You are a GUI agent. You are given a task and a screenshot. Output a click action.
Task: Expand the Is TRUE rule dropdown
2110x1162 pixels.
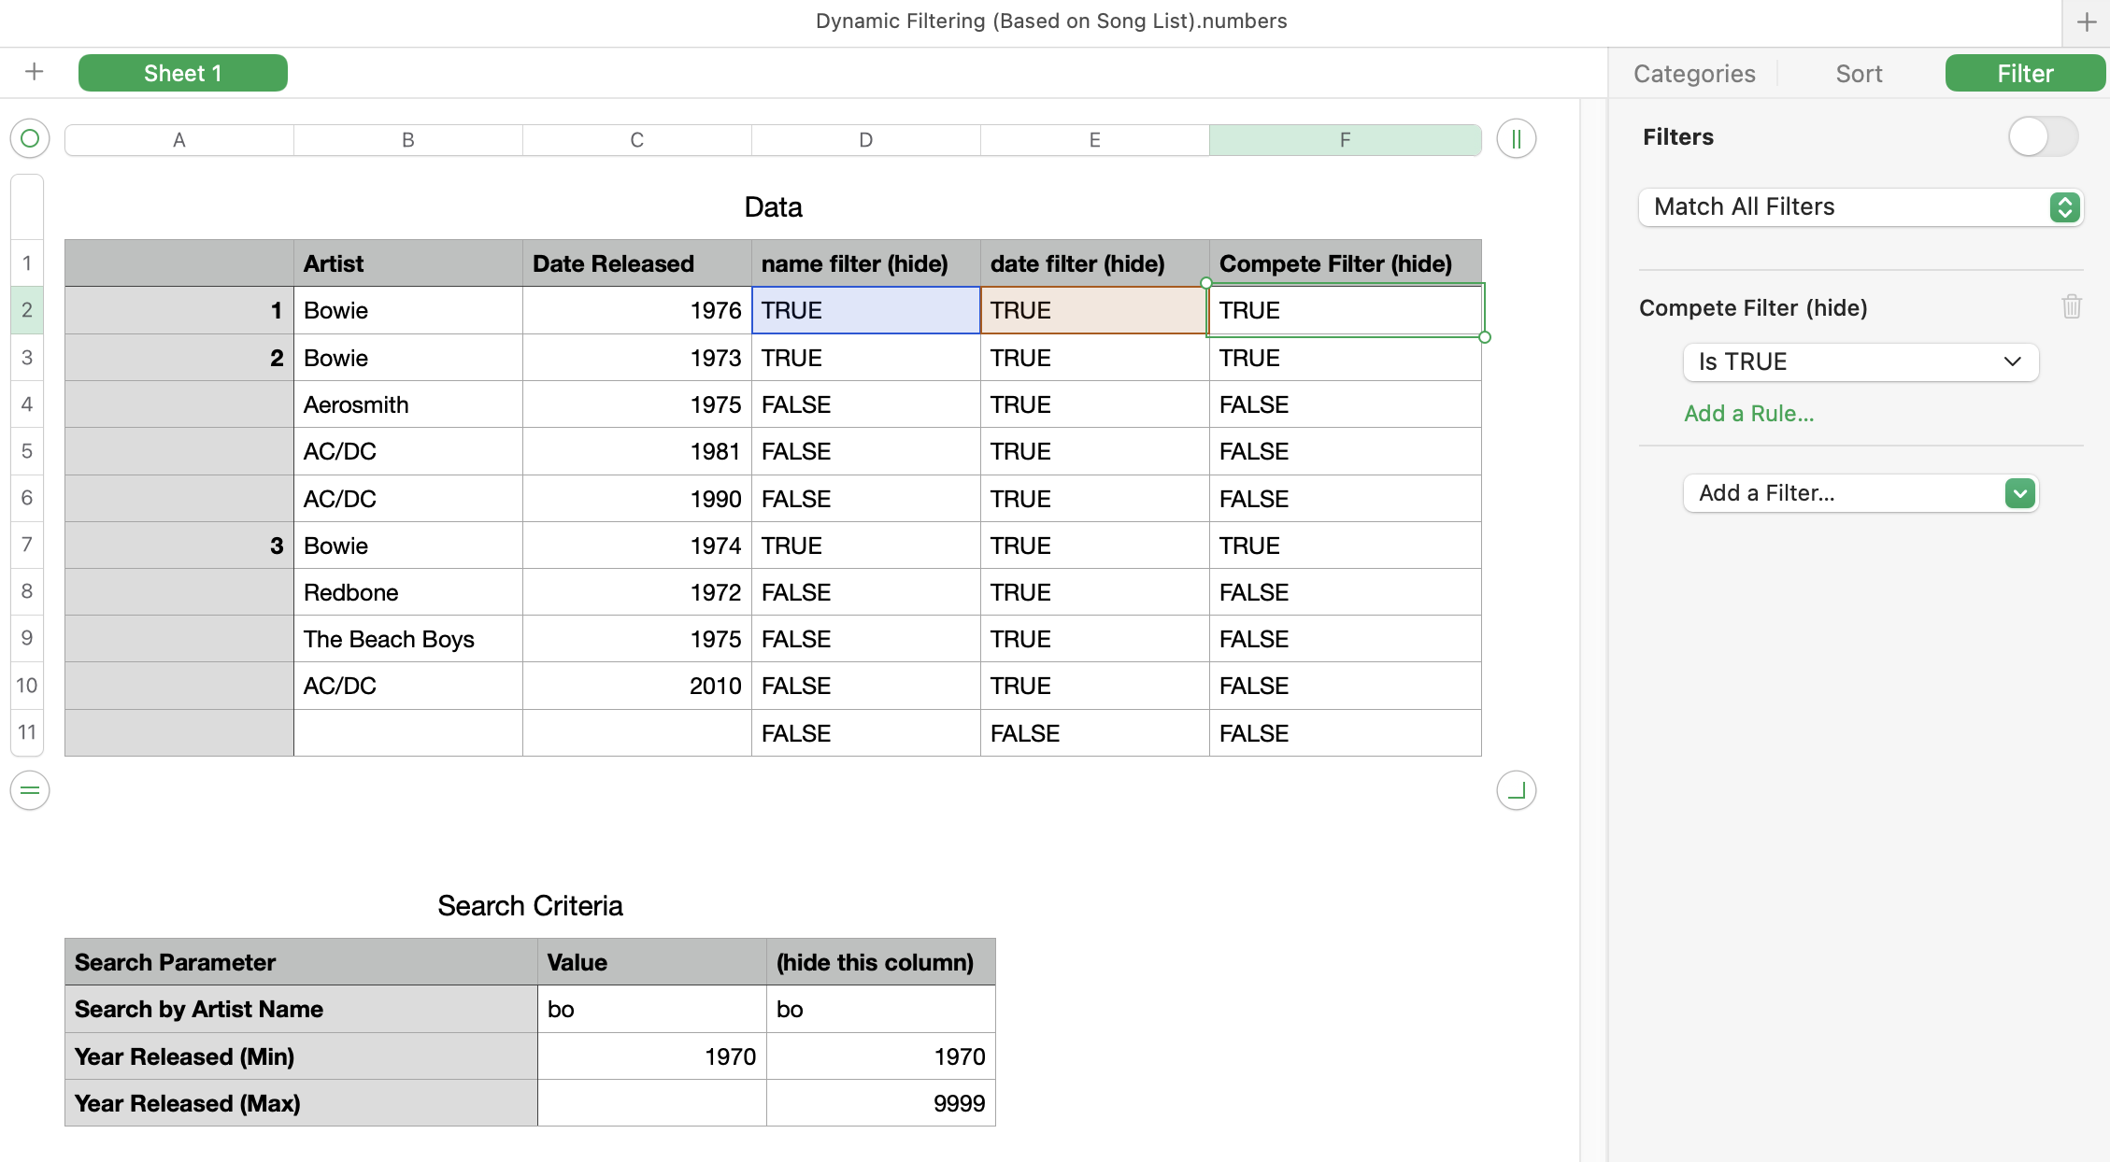tap(1860, 362)
